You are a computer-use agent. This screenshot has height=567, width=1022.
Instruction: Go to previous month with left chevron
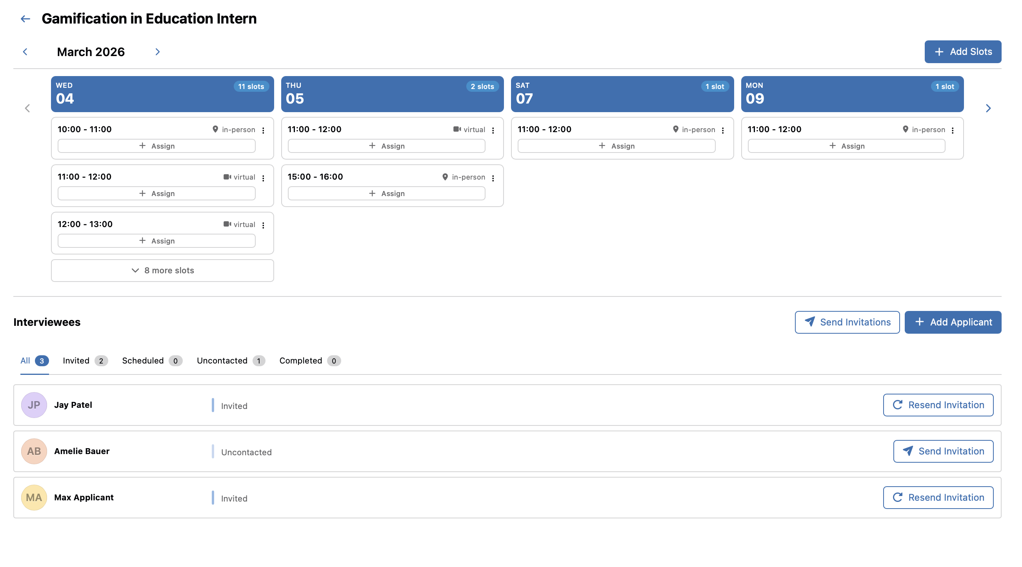pos(25,52)
